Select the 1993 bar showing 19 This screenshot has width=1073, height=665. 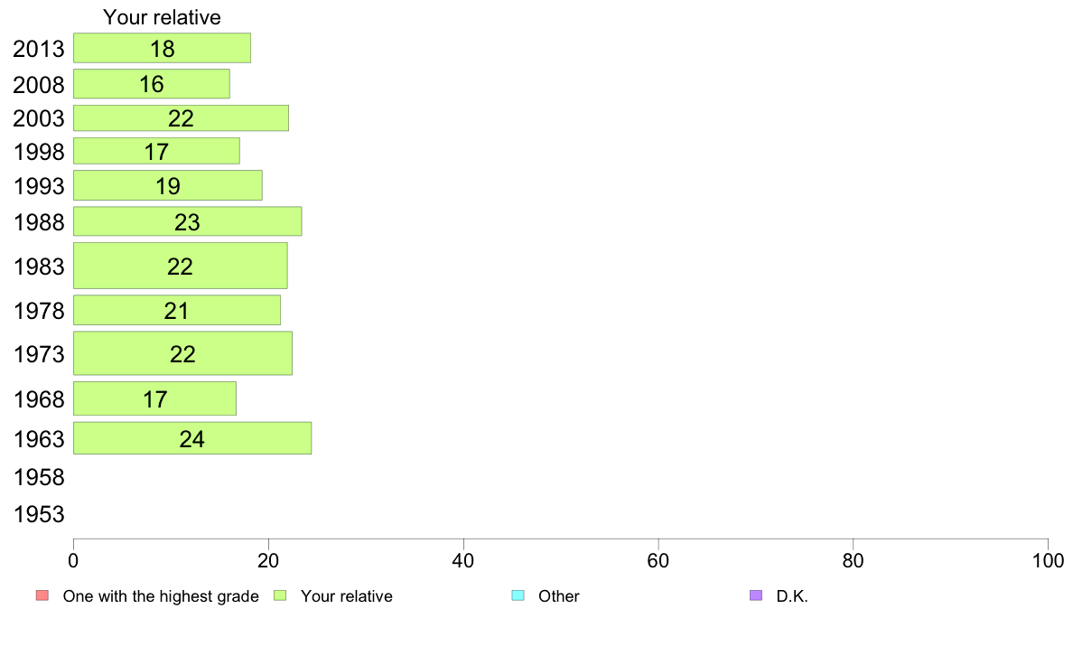pos(168,185)
